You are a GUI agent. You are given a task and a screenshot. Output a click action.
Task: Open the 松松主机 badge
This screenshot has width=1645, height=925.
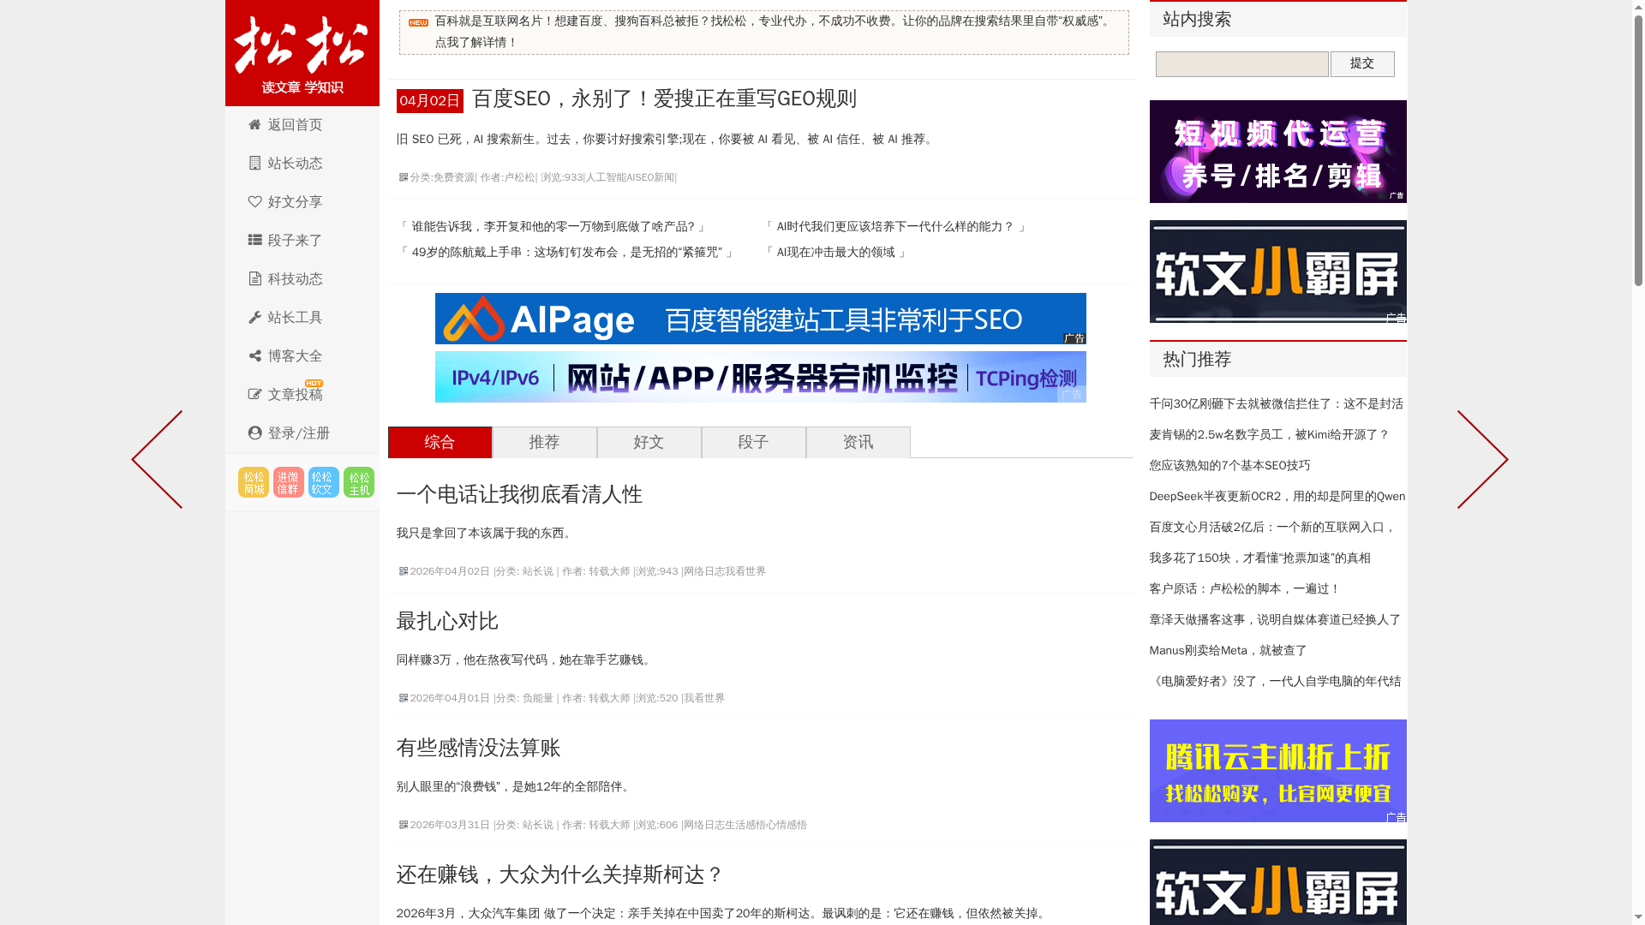point(358,481)
